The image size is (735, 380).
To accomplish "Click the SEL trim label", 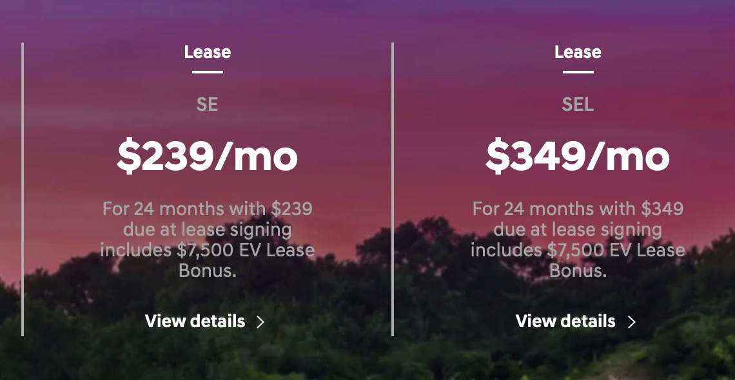I will (x=578, y=104).
